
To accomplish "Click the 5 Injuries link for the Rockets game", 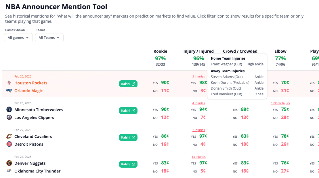I will click(198, 76).
